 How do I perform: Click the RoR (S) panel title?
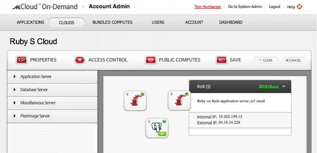[204, 87]
